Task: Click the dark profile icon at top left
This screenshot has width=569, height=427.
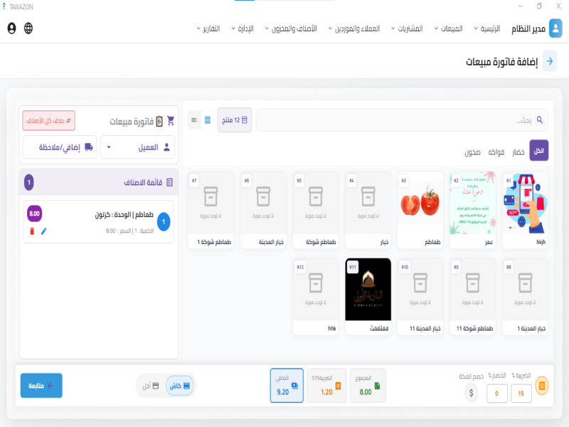Action: 12,29
